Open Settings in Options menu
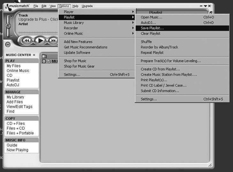The width and height of the screenshot is (233, 172). pos(97,75)
